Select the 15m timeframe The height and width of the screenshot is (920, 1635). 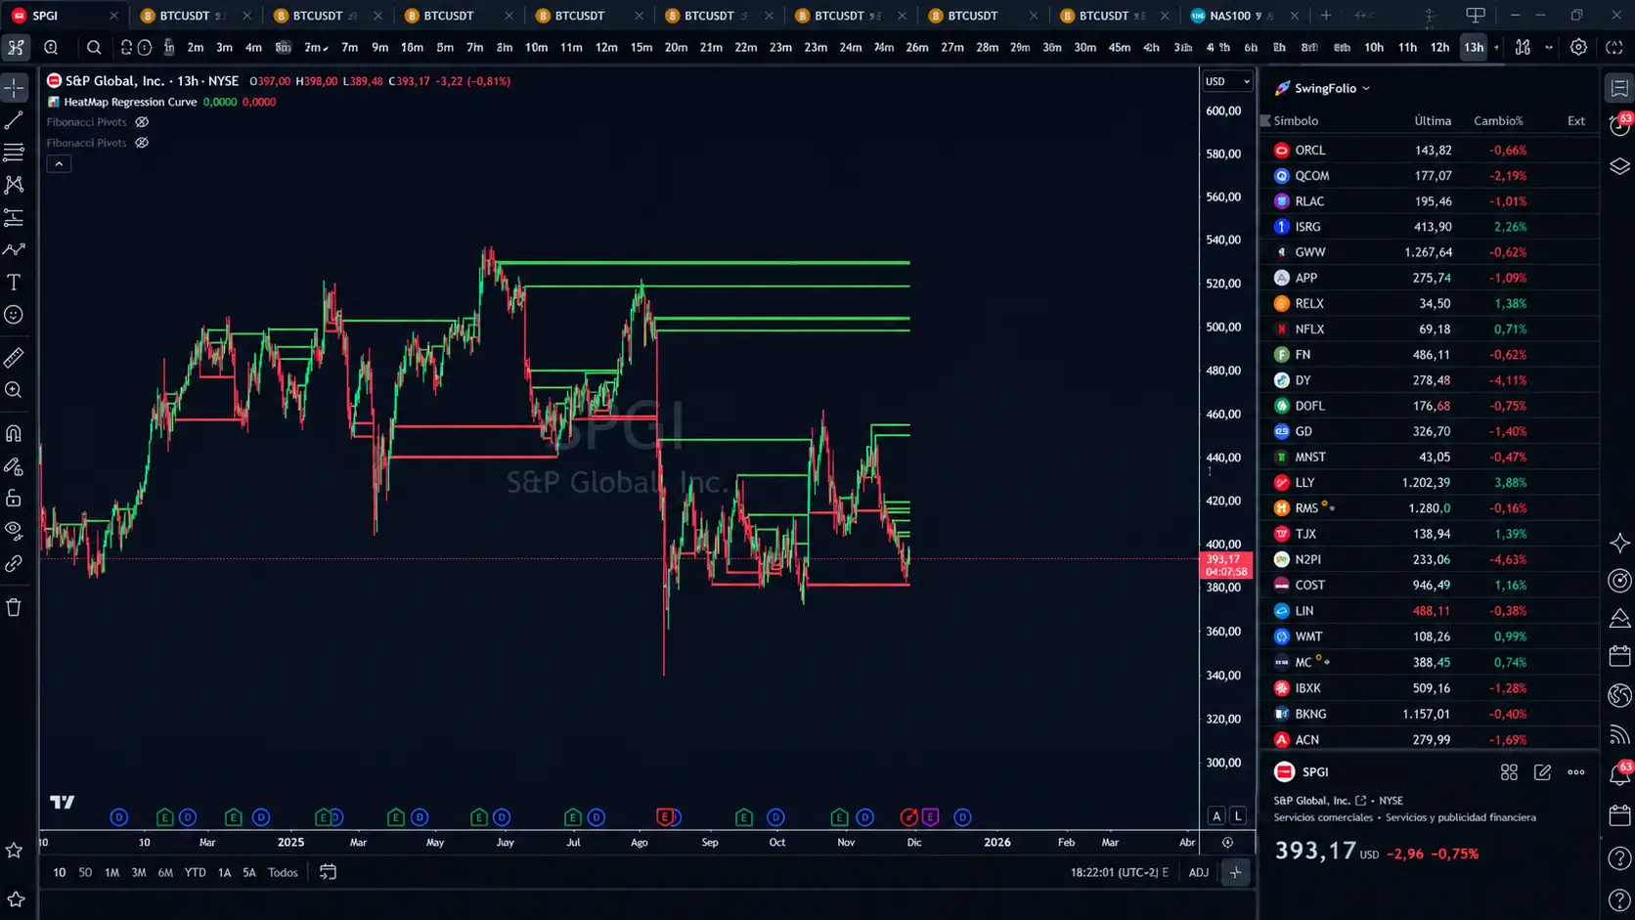coord(641,47)
